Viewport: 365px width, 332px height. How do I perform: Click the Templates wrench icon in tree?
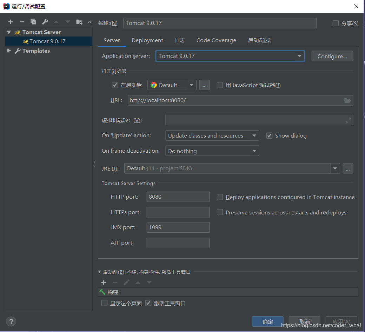[18, 51]
